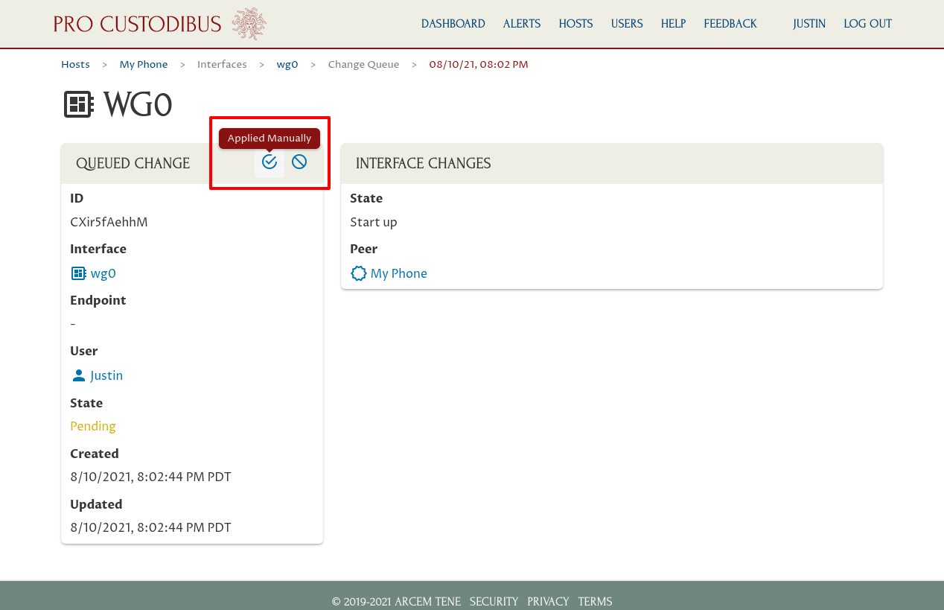
Task: Click the Endpoint label
Action: (98, 300)
